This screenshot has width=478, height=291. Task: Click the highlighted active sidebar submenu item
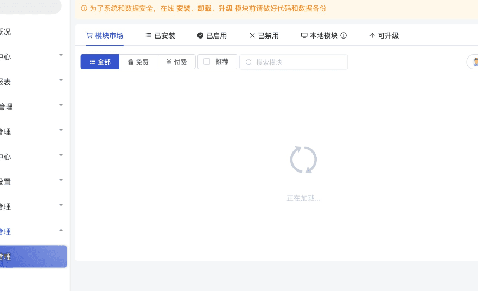[x=33, y=257]
